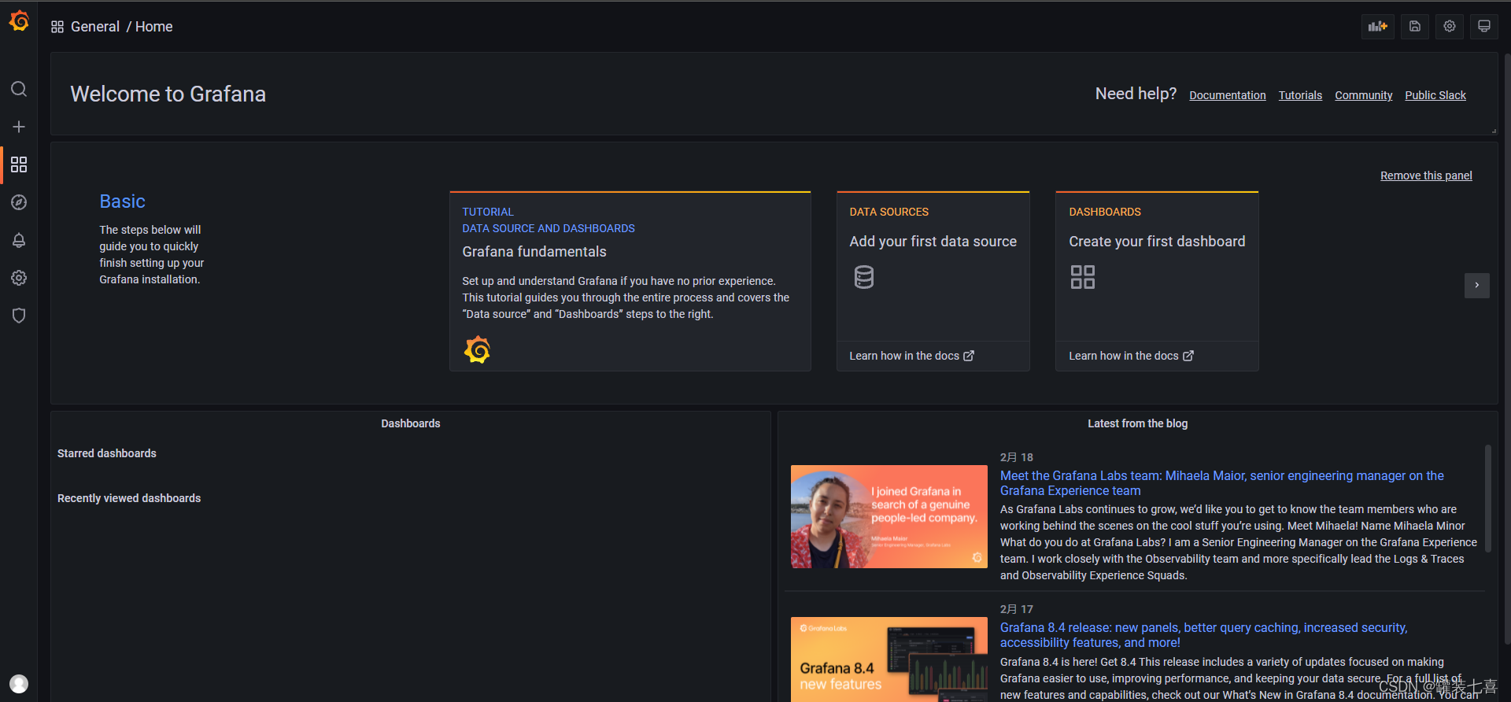Viewport: 1511px width, 702px height.
Task: Open the Mihaela Maior blog post title
Action: click(x=1222, y=483)
